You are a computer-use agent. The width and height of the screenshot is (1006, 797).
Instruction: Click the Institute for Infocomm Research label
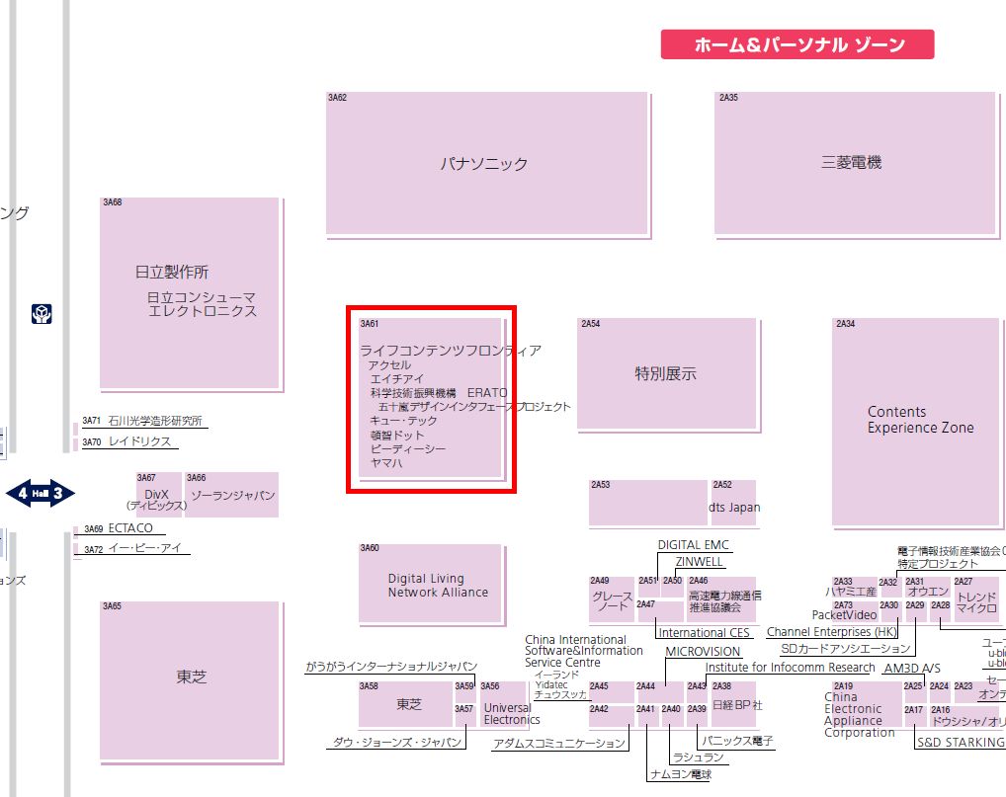click(x=790, y=667)
